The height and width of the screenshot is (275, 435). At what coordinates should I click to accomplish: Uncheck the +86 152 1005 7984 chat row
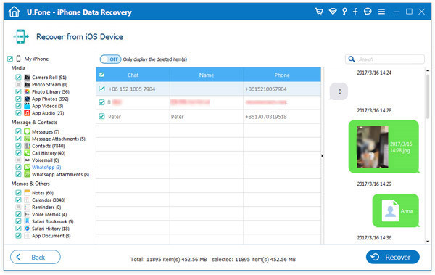click(x=101, y=89)
